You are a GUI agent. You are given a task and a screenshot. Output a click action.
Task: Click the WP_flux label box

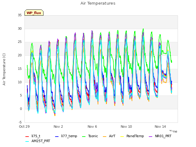point(34,13)
